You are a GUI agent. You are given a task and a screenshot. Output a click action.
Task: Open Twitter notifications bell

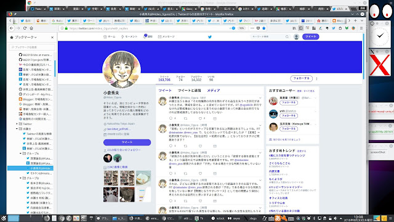click(x=148, y=36)
